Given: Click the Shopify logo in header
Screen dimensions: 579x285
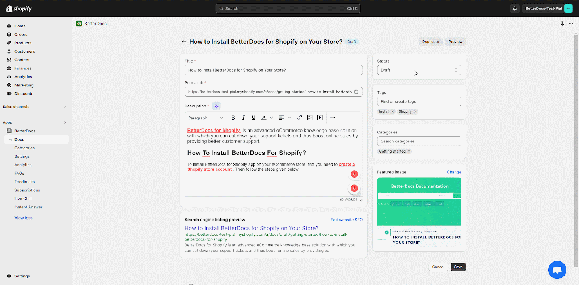Looking at the screenshot, I should pyautogui.click(x=19, y=8).
